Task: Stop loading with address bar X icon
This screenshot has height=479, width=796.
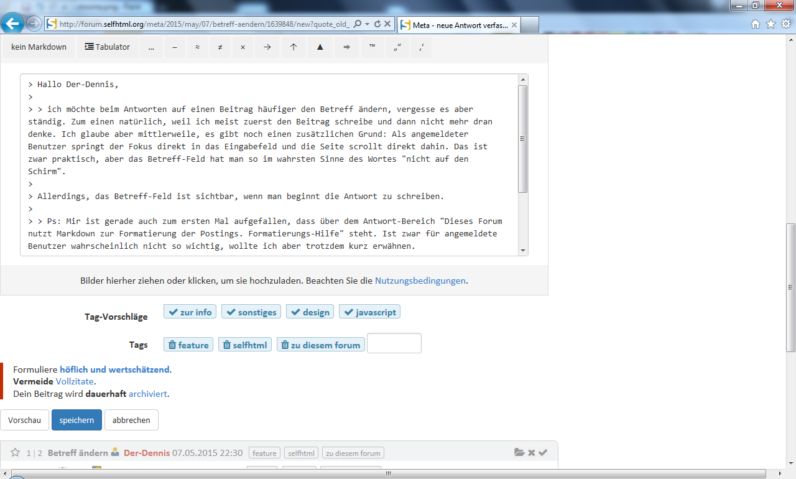Action: 387,24
